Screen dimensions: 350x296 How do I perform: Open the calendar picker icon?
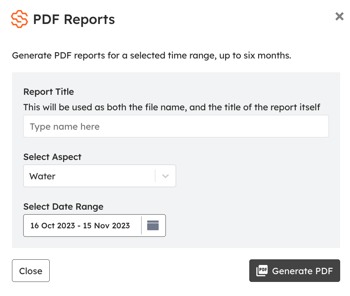tap(153, 226)
